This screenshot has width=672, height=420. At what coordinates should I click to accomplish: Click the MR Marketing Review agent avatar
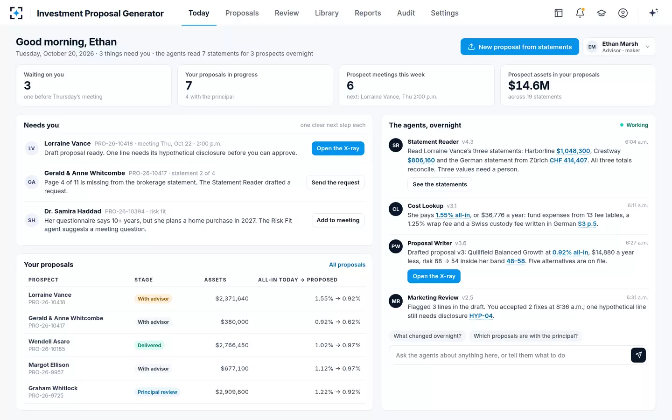coord(396,301)
